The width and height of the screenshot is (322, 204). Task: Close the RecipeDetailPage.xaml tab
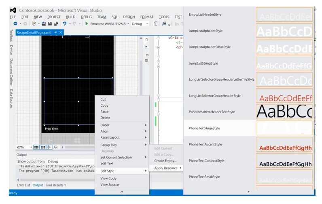tap(61, 32)
